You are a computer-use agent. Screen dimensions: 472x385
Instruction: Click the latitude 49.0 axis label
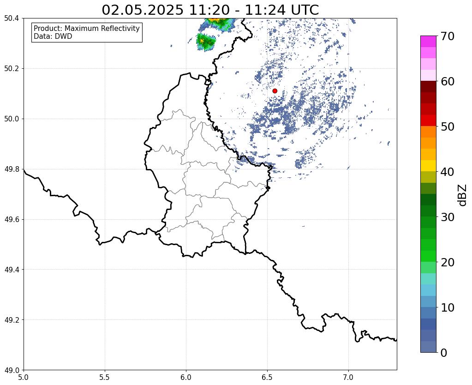(12, 370)
